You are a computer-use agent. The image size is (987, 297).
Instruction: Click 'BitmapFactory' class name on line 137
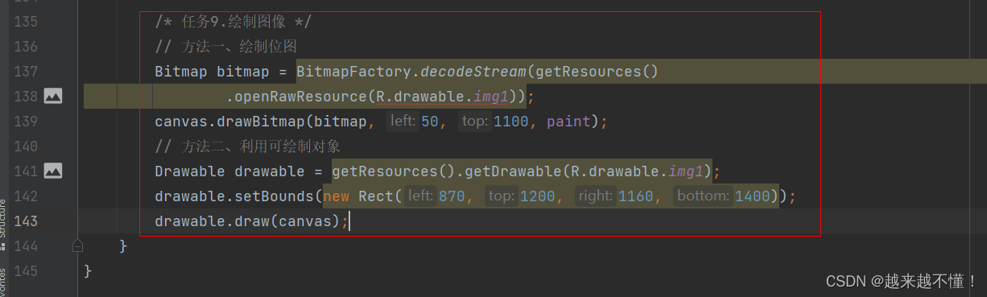[354, 72]
